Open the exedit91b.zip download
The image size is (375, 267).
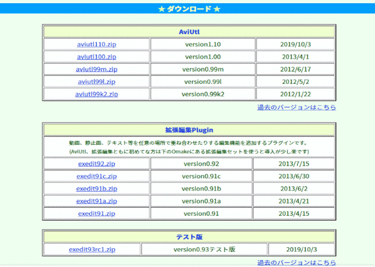pos(96,189)
